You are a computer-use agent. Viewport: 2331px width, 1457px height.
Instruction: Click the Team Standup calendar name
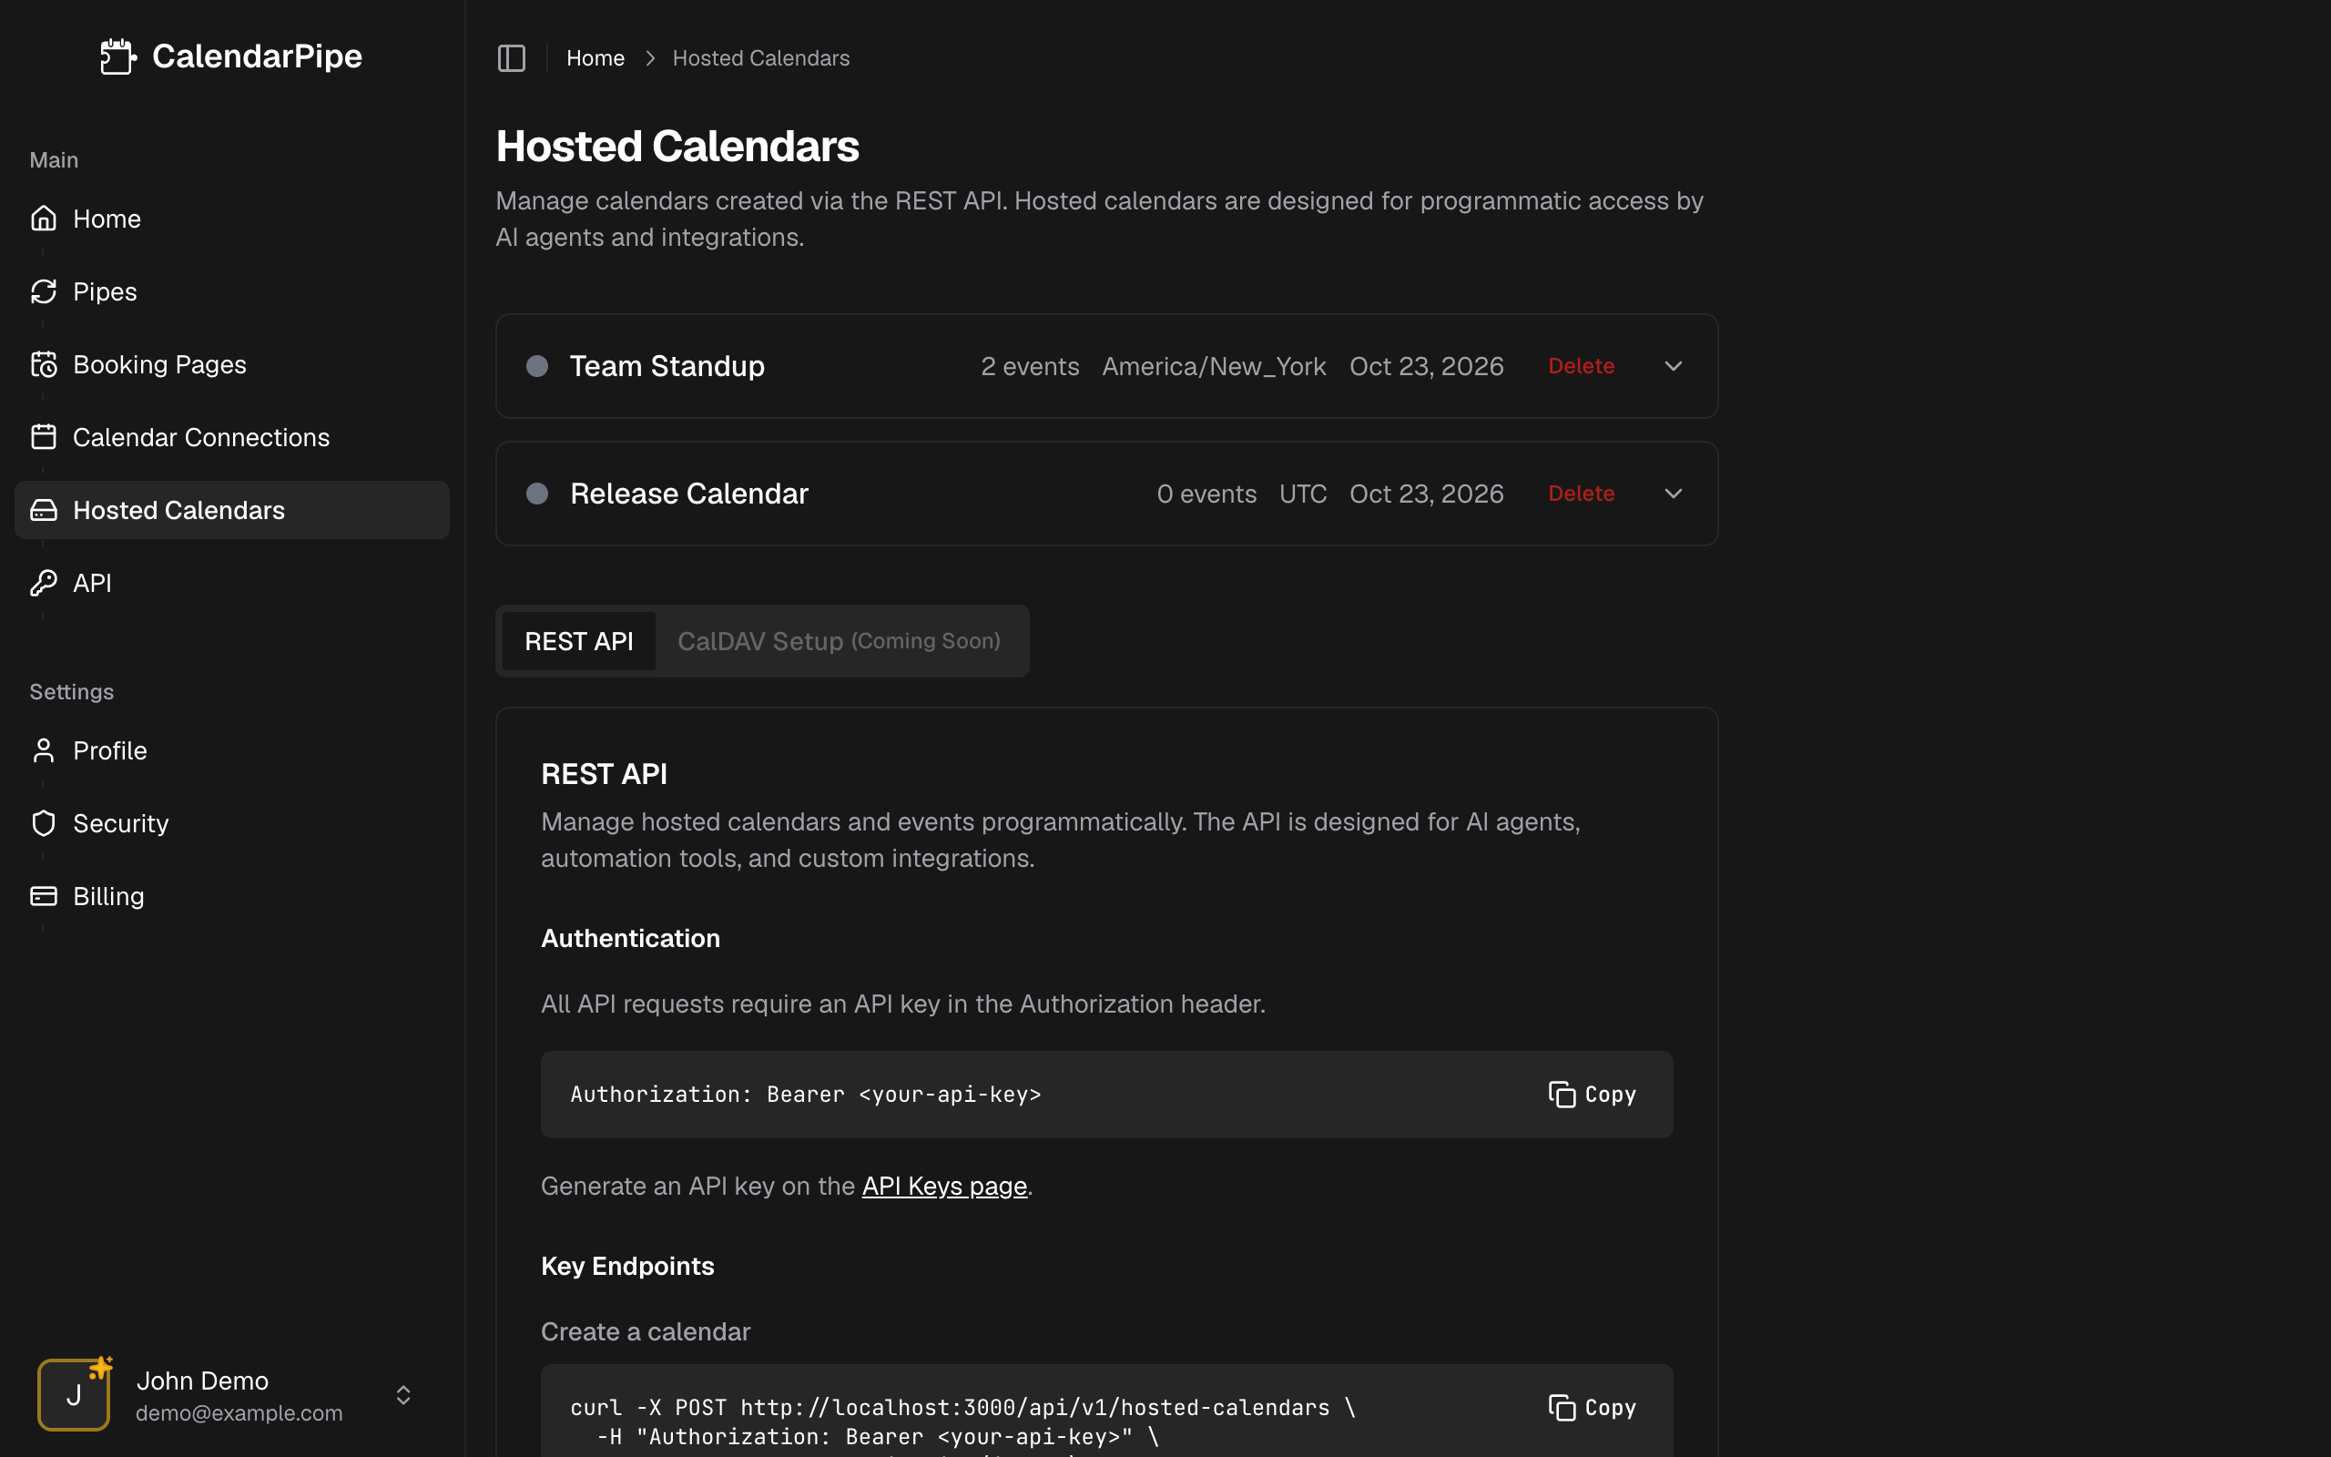[x=667, y=366]
